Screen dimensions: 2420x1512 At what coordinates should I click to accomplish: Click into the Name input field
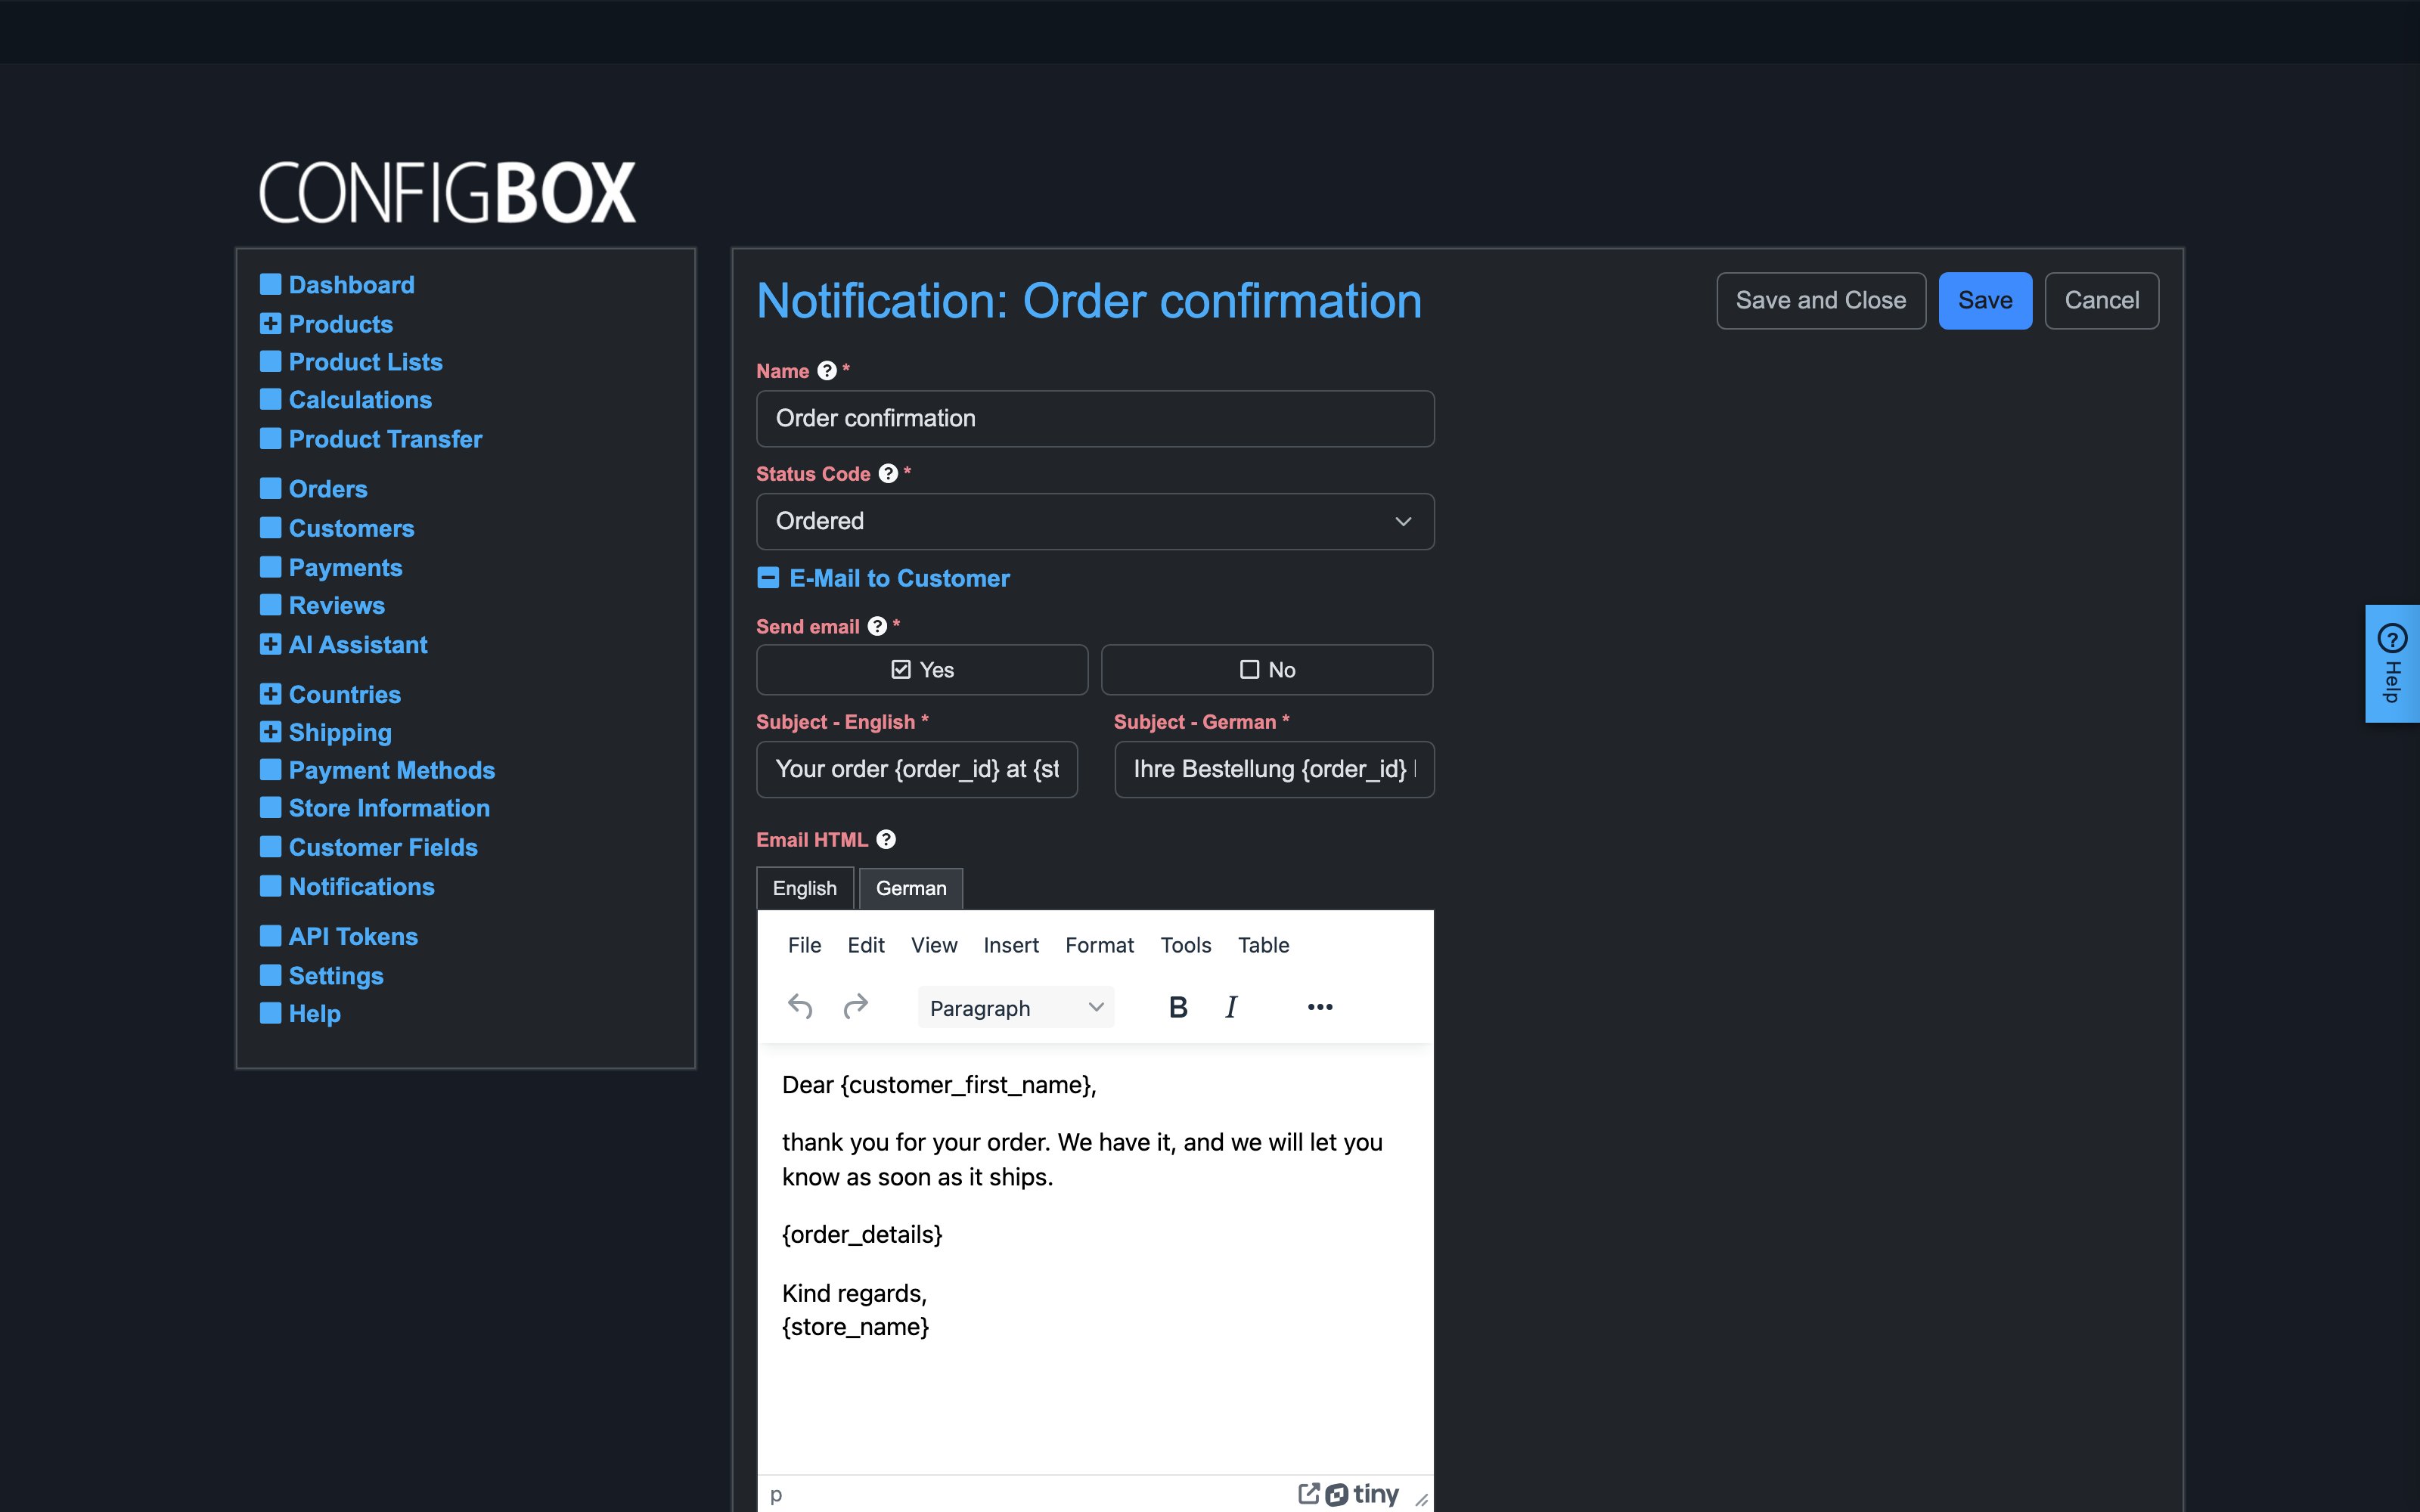(x=1095, y=418)
